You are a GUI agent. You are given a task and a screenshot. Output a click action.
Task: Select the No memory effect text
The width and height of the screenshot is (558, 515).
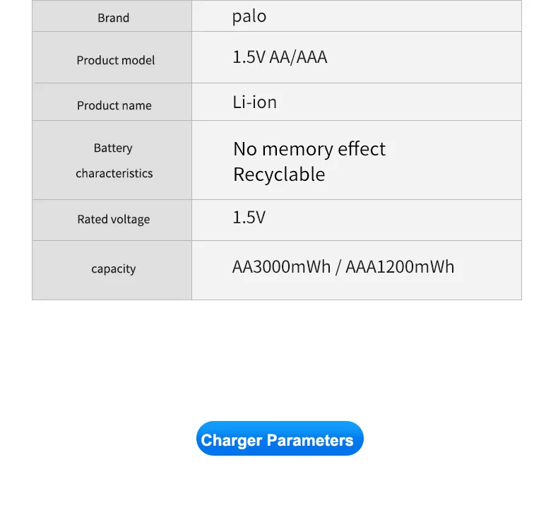pyautogui.click(x=309, y=149)
